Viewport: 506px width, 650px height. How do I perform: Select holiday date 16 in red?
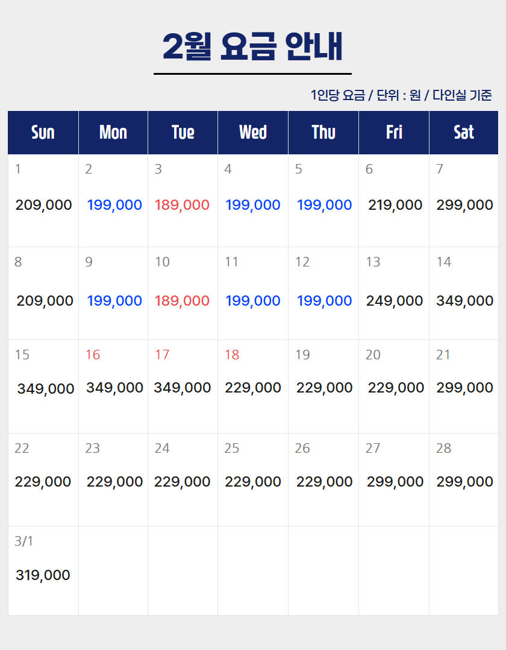(x=93, y=355)
